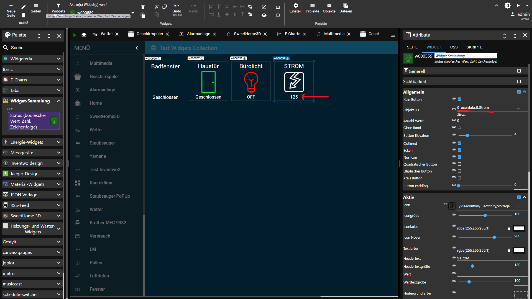This screenshot has width=532, height=299.
Task: Enable Kreis Button checkbox
Action: (x=459, y=178)
